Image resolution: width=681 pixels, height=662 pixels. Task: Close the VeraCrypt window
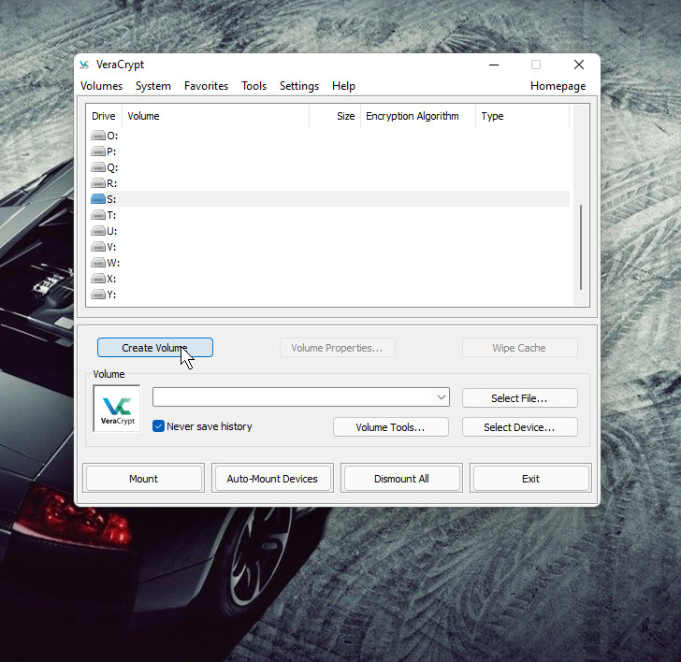578,65
